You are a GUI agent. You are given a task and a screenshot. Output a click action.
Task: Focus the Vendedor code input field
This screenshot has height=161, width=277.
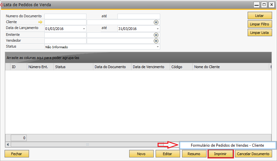[x=65, y=41]
